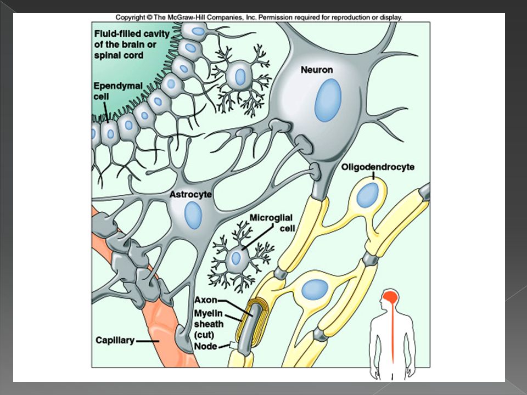Click the 'Myelin sheath (cut)' label

209,324
